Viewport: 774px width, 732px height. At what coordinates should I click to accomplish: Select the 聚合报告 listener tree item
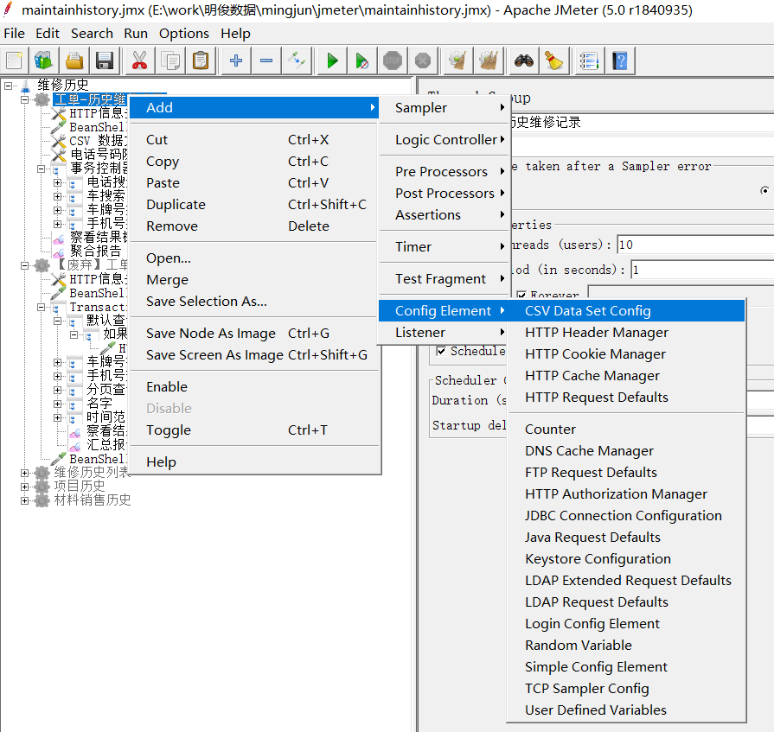pos(95,251)
